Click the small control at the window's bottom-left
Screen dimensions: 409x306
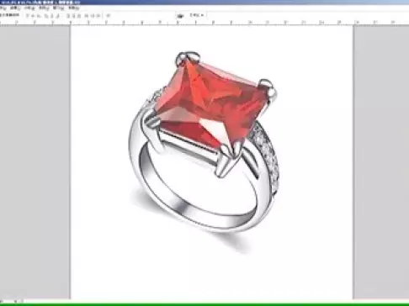point(15,301)
